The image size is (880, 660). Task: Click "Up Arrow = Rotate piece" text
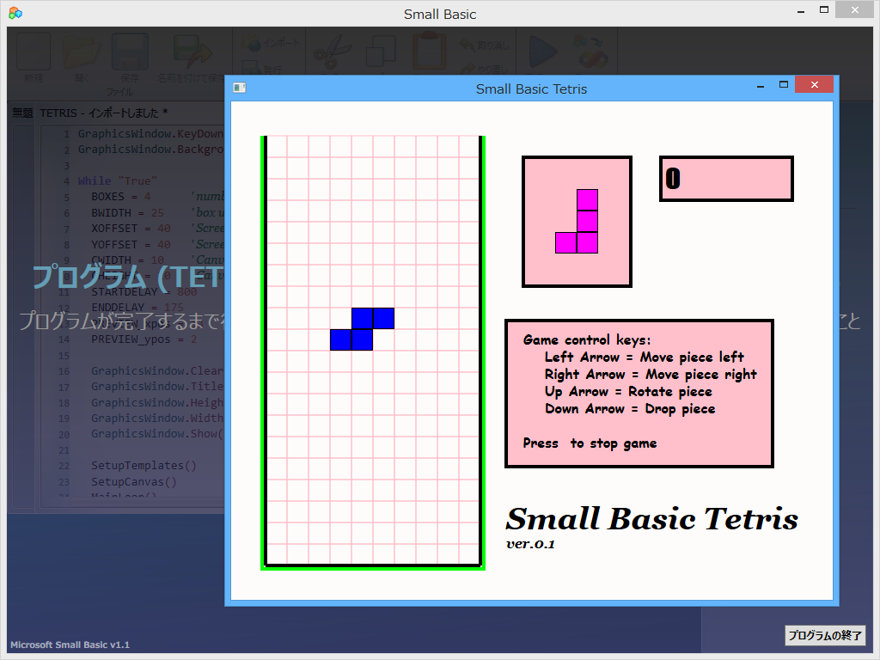click(x=628, y=392)
